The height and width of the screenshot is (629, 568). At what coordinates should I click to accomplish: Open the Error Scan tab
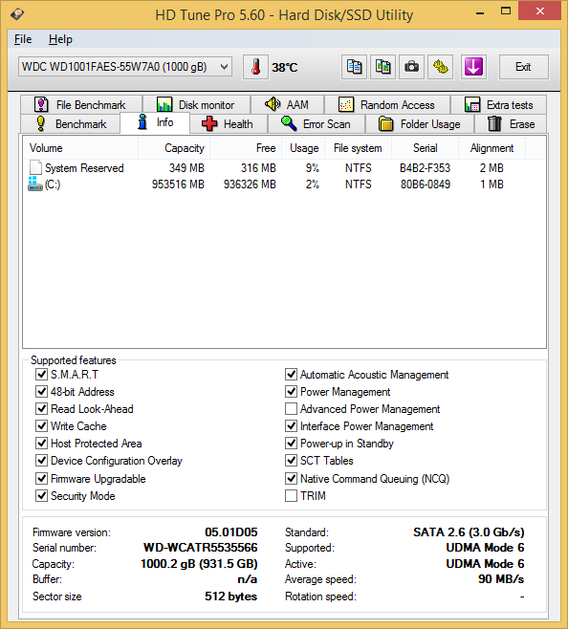coord(317,124)
